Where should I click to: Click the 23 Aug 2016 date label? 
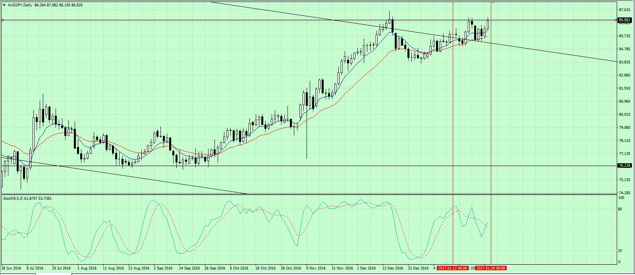(x=139, y=268)
